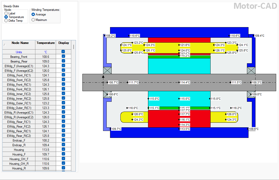
Task: Click the 109.6°C rear housing node
Action: (254, 129)
